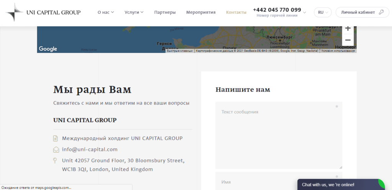This screenshot has height=190, width=392.
Task: Click the UNI CAPITAL GROUP star logo
Action: 15,12
